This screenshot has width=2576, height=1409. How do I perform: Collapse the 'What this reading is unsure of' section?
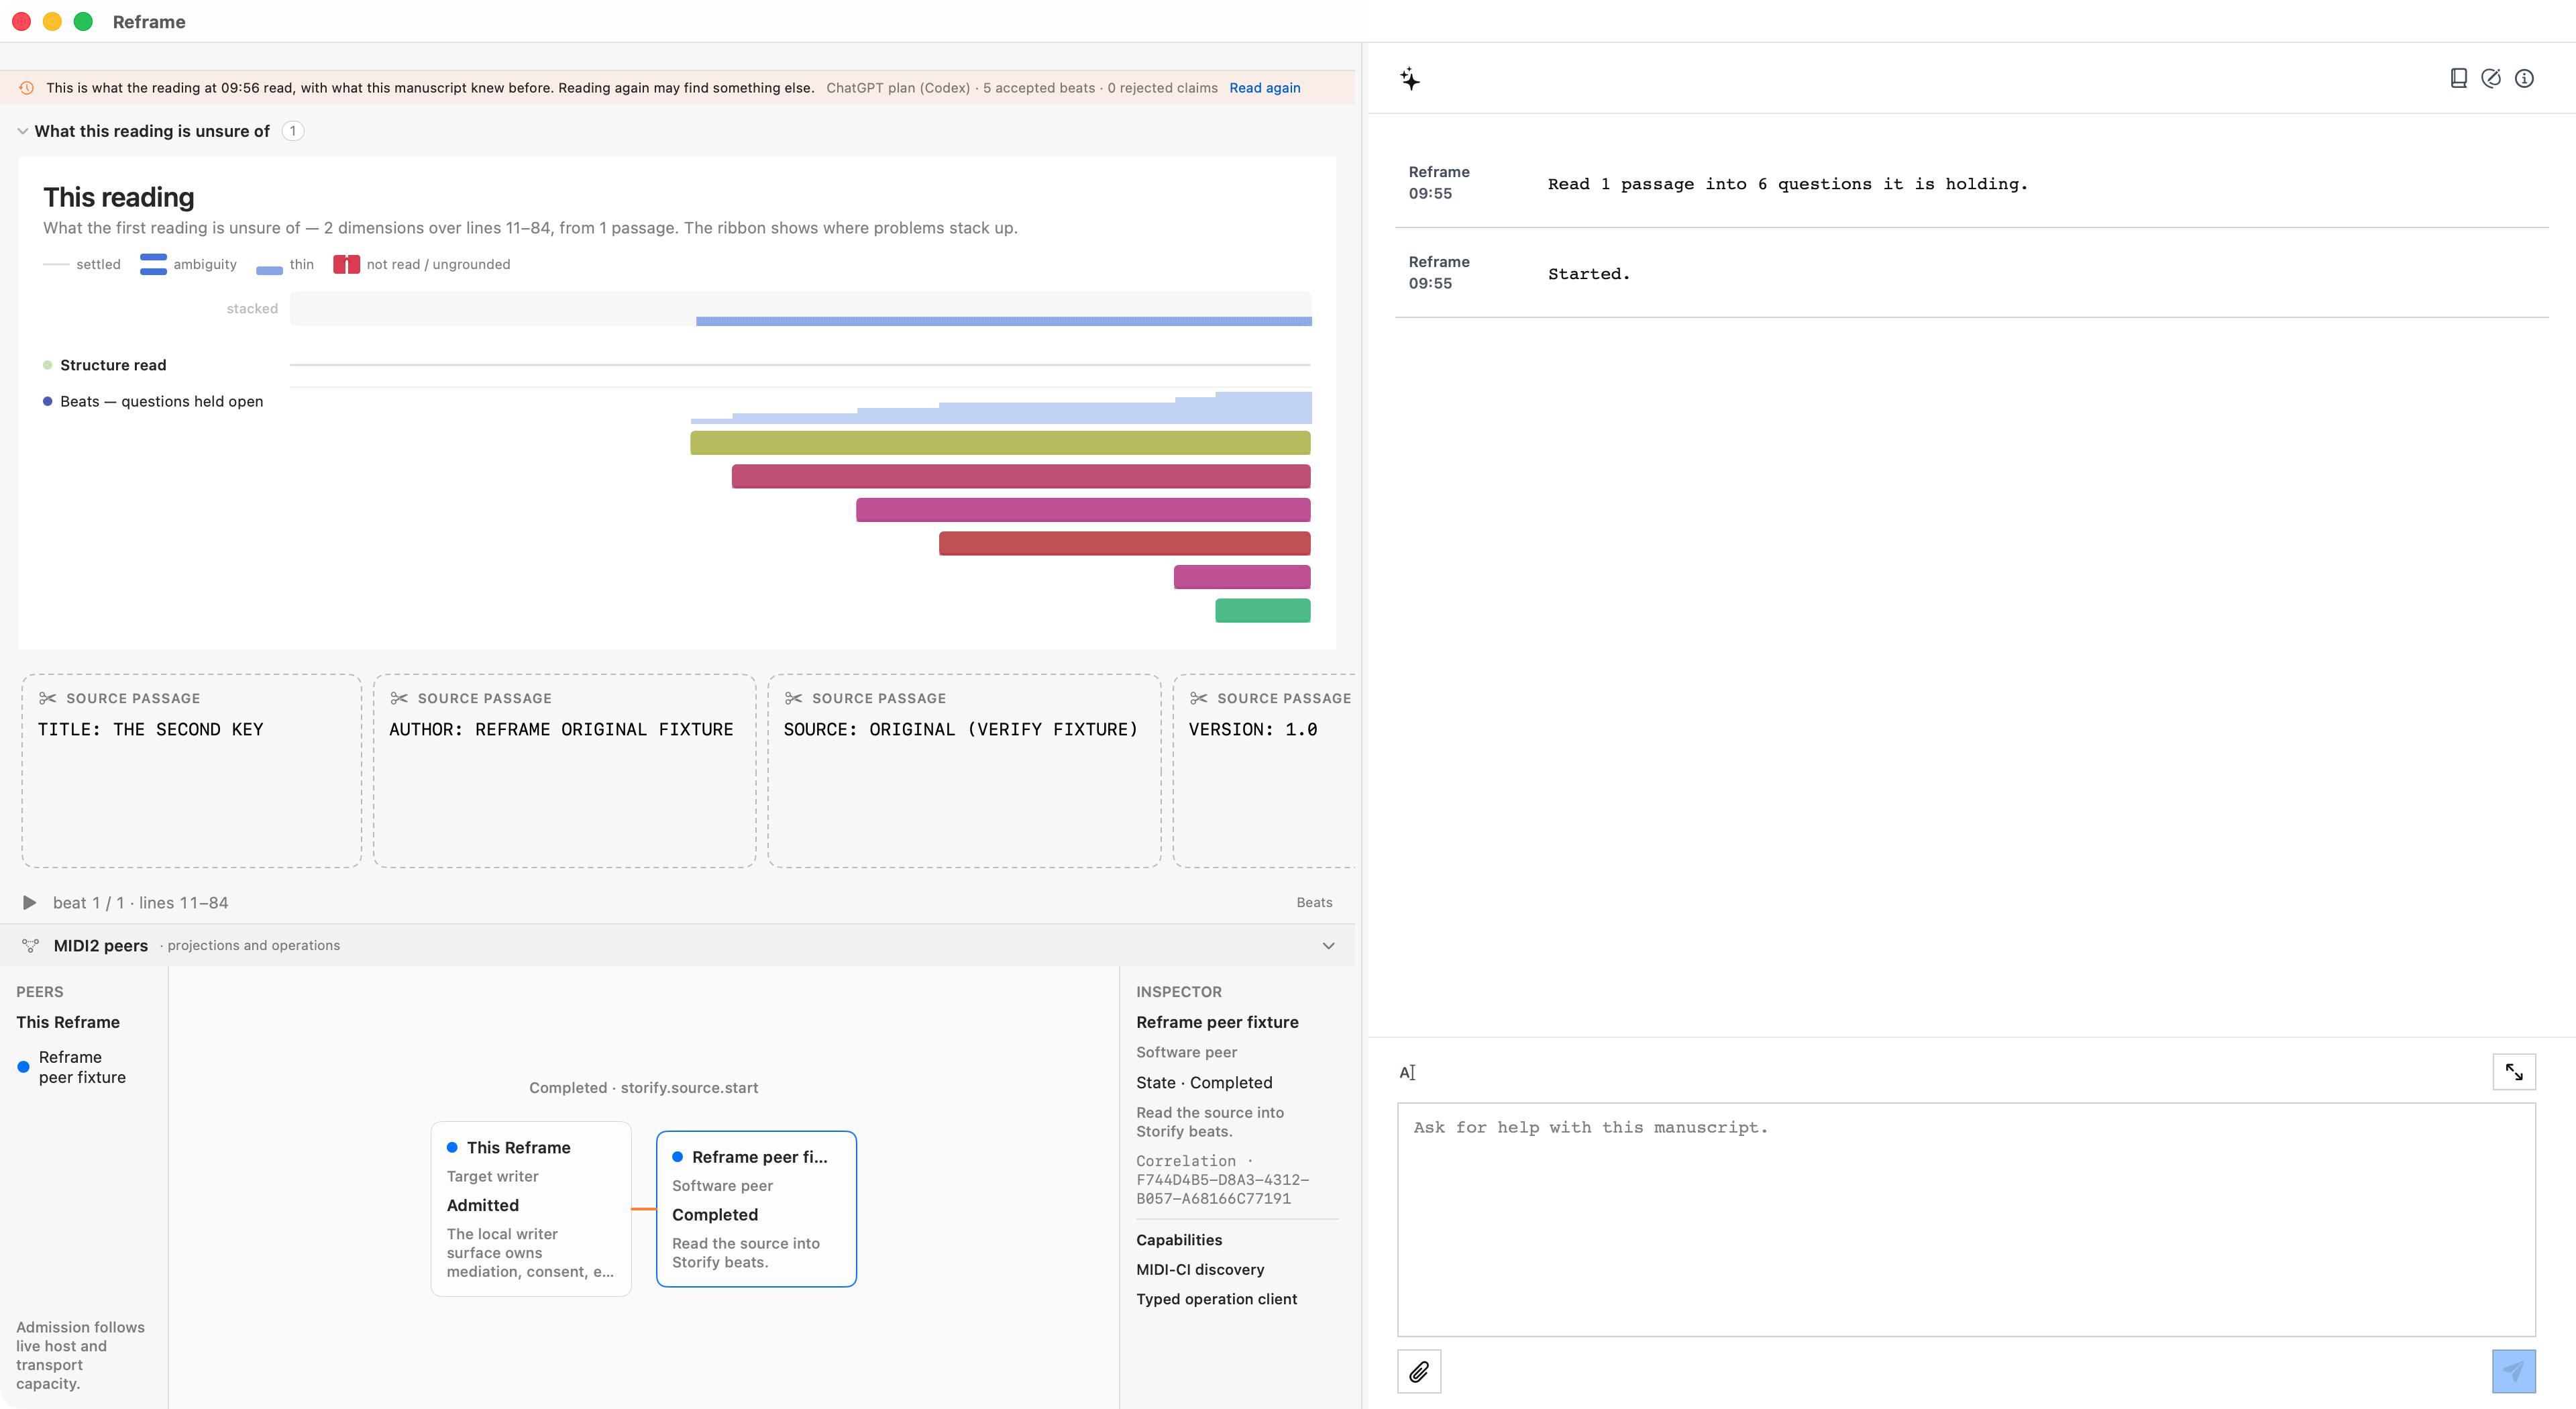pos(22,131)
